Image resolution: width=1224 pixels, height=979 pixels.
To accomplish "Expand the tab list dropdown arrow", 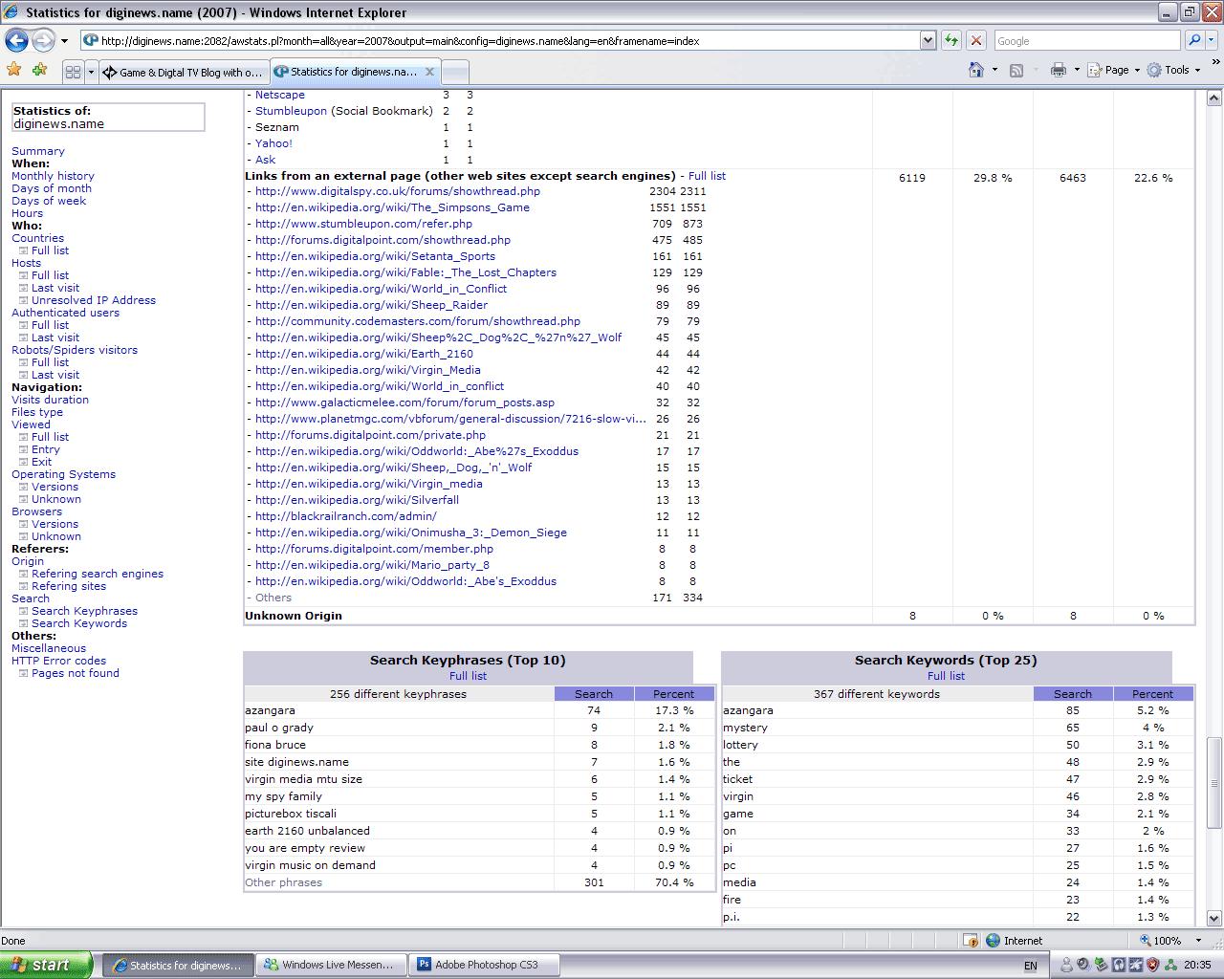I will (91, 72).
